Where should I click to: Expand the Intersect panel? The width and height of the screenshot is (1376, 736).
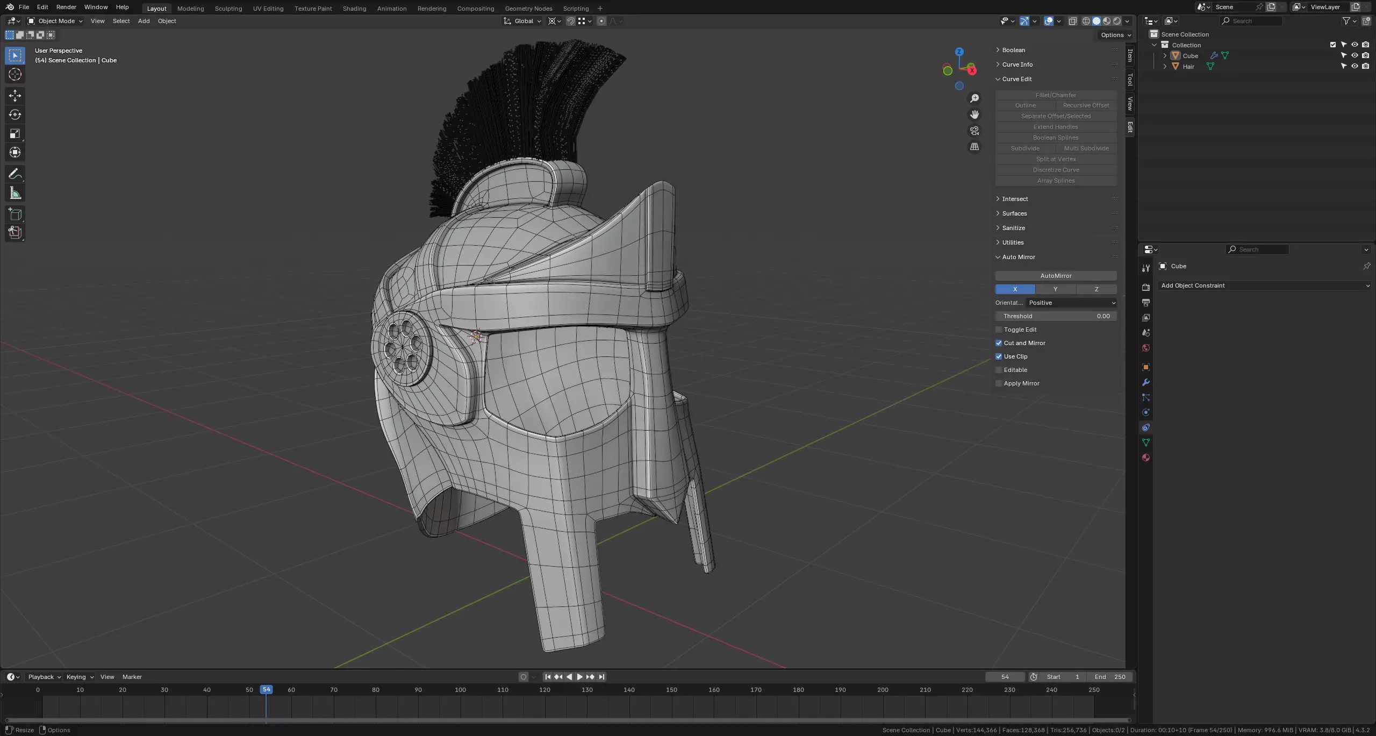tap(1015, 199)
